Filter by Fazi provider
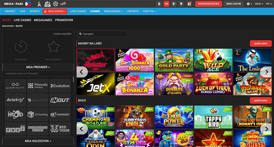This screenshot has height=147, width=274. (x=15, y=129)
